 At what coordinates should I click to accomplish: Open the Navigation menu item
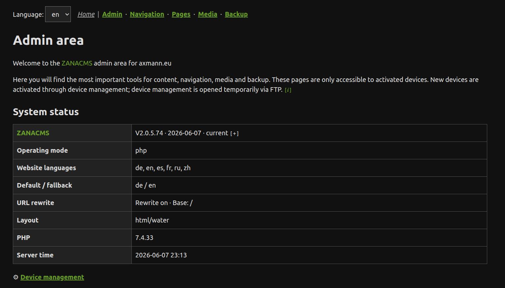(x=147, y=14)
